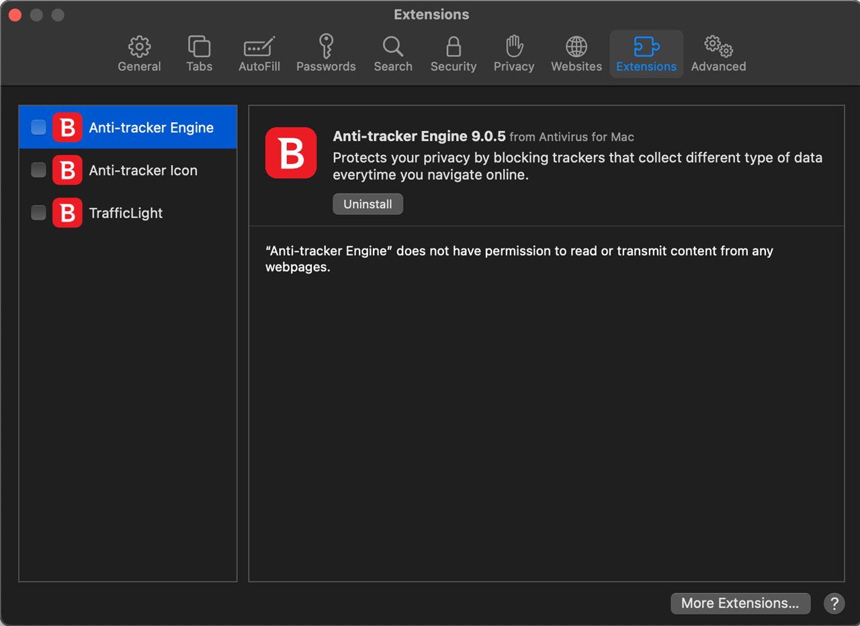Open the Tabs preferences pane
Image resolution: width=860 pixels, height=626 pixels.
click(199, 54)
